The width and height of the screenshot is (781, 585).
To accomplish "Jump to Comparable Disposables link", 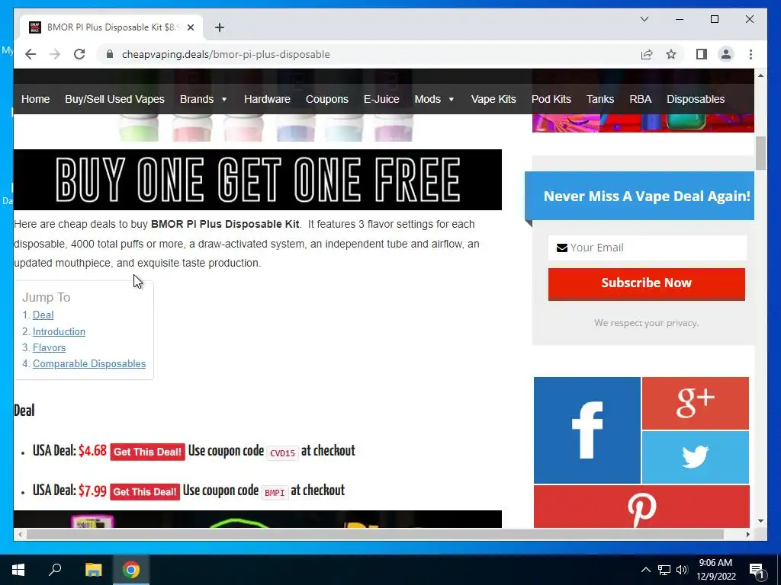I will [89, 363].
